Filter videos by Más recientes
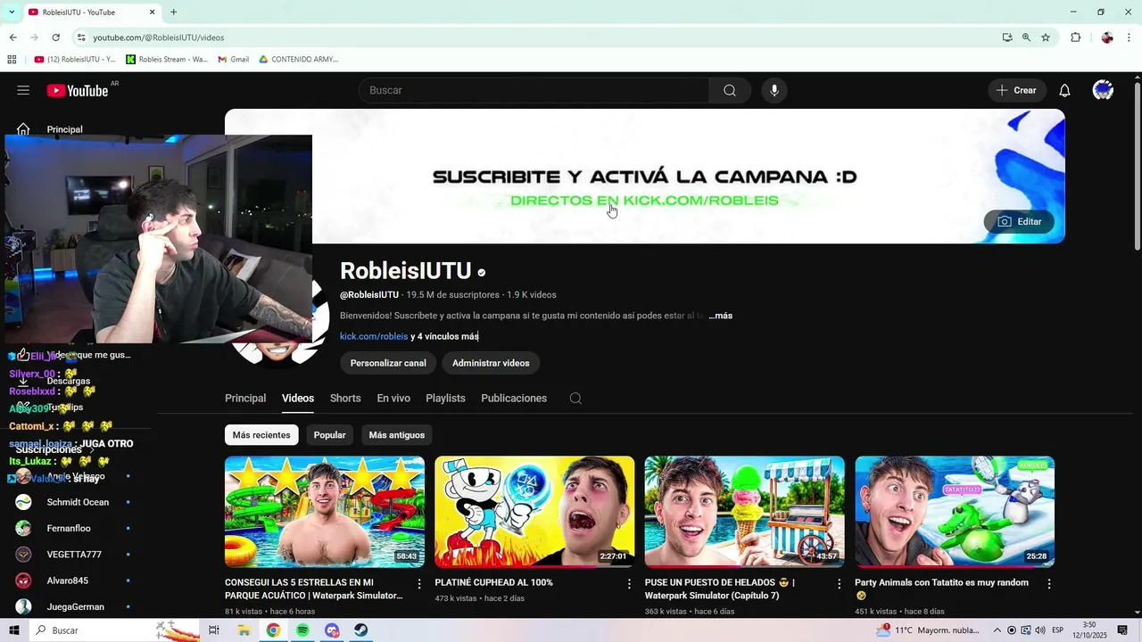 [261, 435]
